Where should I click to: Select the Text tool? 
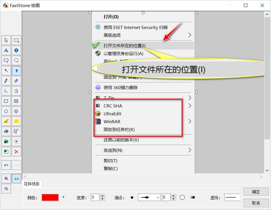pos(6,50)
